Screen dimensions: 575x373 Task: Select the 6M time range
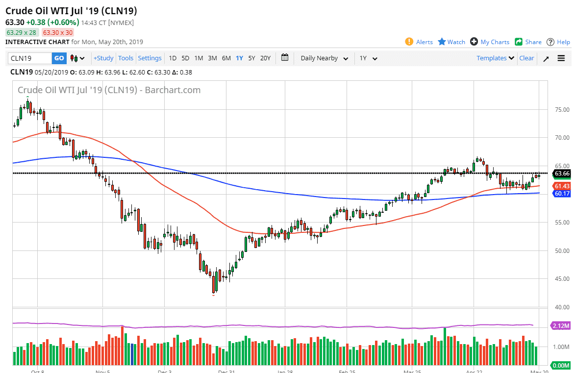[226, 58]
